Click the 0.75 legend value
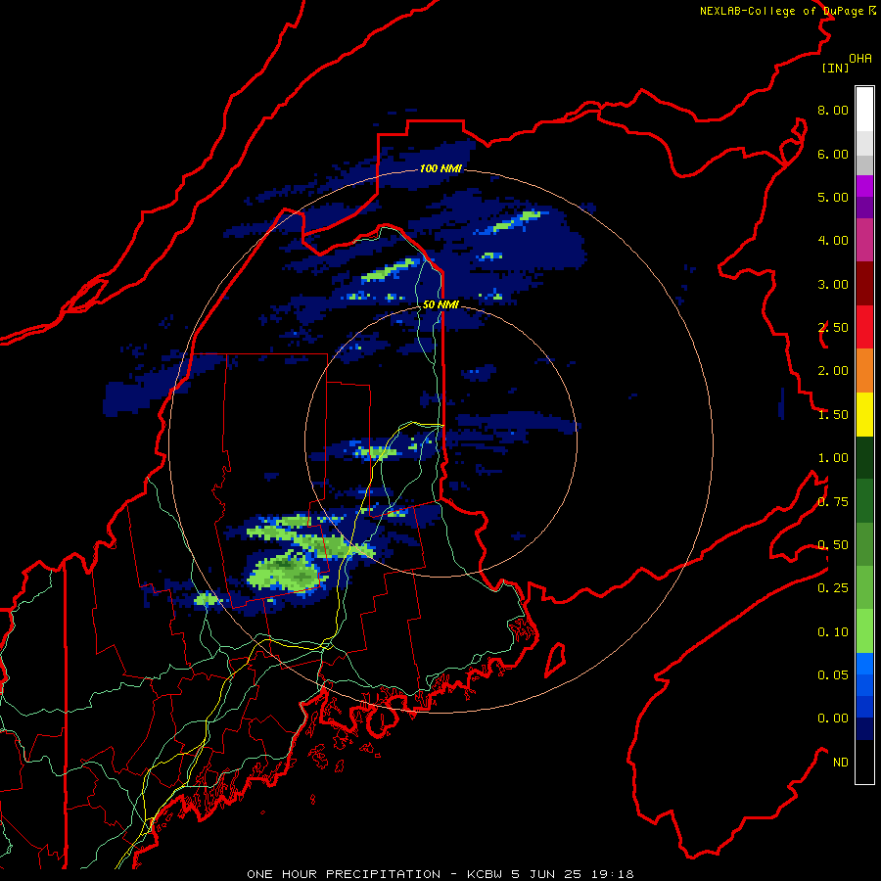881x881 pixels. (833, 502)
